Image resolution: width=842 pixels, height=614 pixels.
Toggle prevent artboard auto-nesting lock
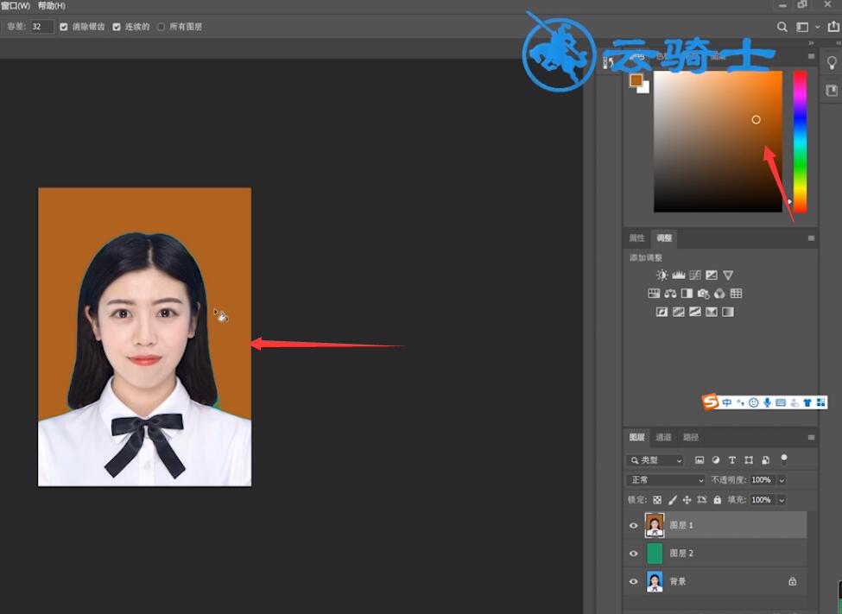702,500
